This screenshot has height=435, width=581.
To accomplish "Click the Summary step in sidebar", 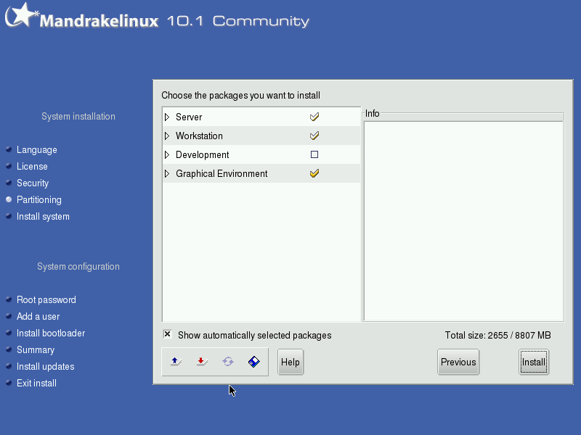I will pos(36,349).
